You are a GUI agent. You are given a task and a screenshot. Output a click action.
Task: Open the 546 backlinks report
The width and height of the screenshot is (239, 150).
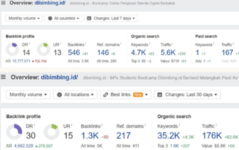(74, 53)
